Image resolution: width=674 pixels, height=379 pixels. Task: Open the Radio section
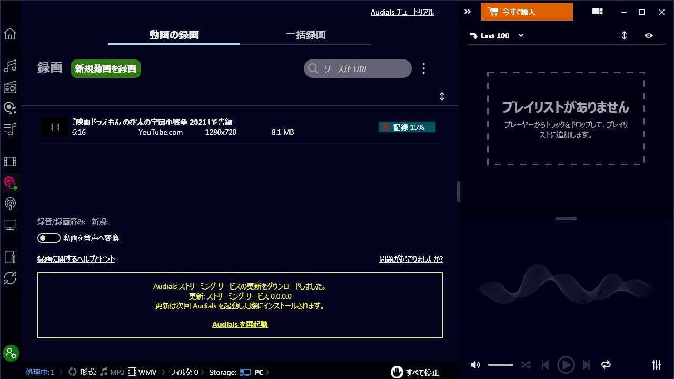(x=11, y=87)
